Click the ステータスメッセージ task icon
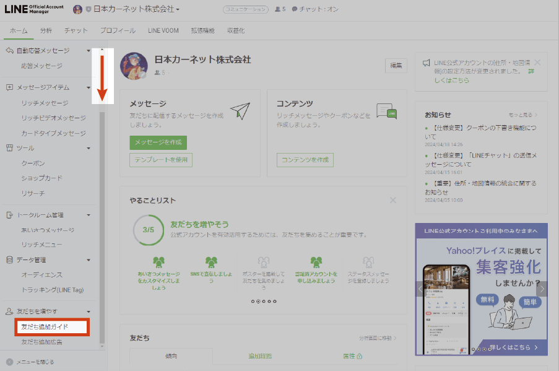This screenshot has height=371, width=559. pyautogui.click(x=368, y=262)
